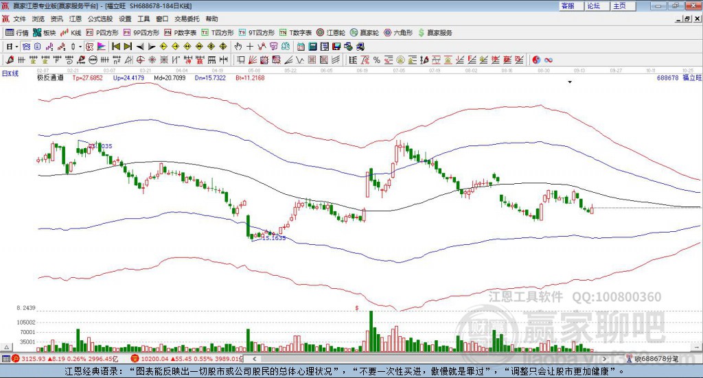703x378 pixels.
Task: Toggle the highlighted 权 adjust-price button
Action: pyautogui.click(x=90, y=47)
